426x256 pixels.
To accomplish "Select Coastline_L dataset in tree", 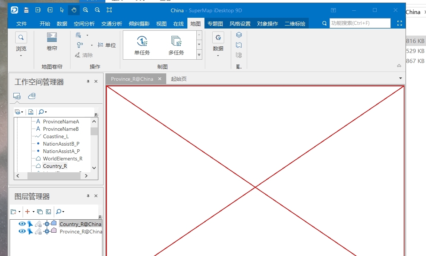I will 56,136.
